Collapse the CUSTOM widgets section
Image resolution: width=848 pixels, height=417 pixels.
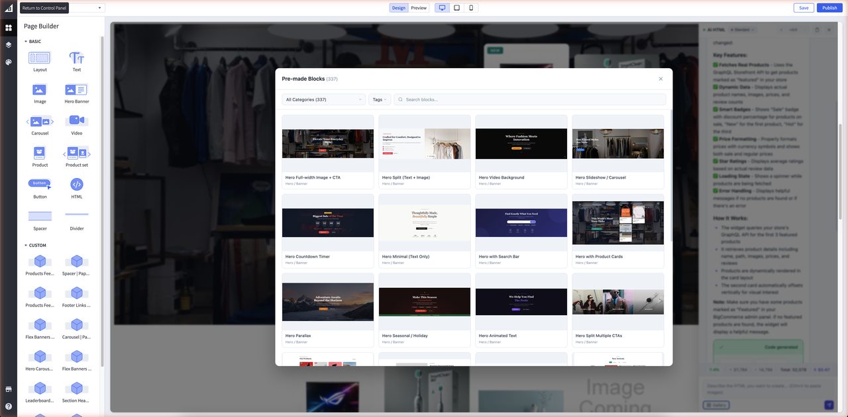[26, 246]
